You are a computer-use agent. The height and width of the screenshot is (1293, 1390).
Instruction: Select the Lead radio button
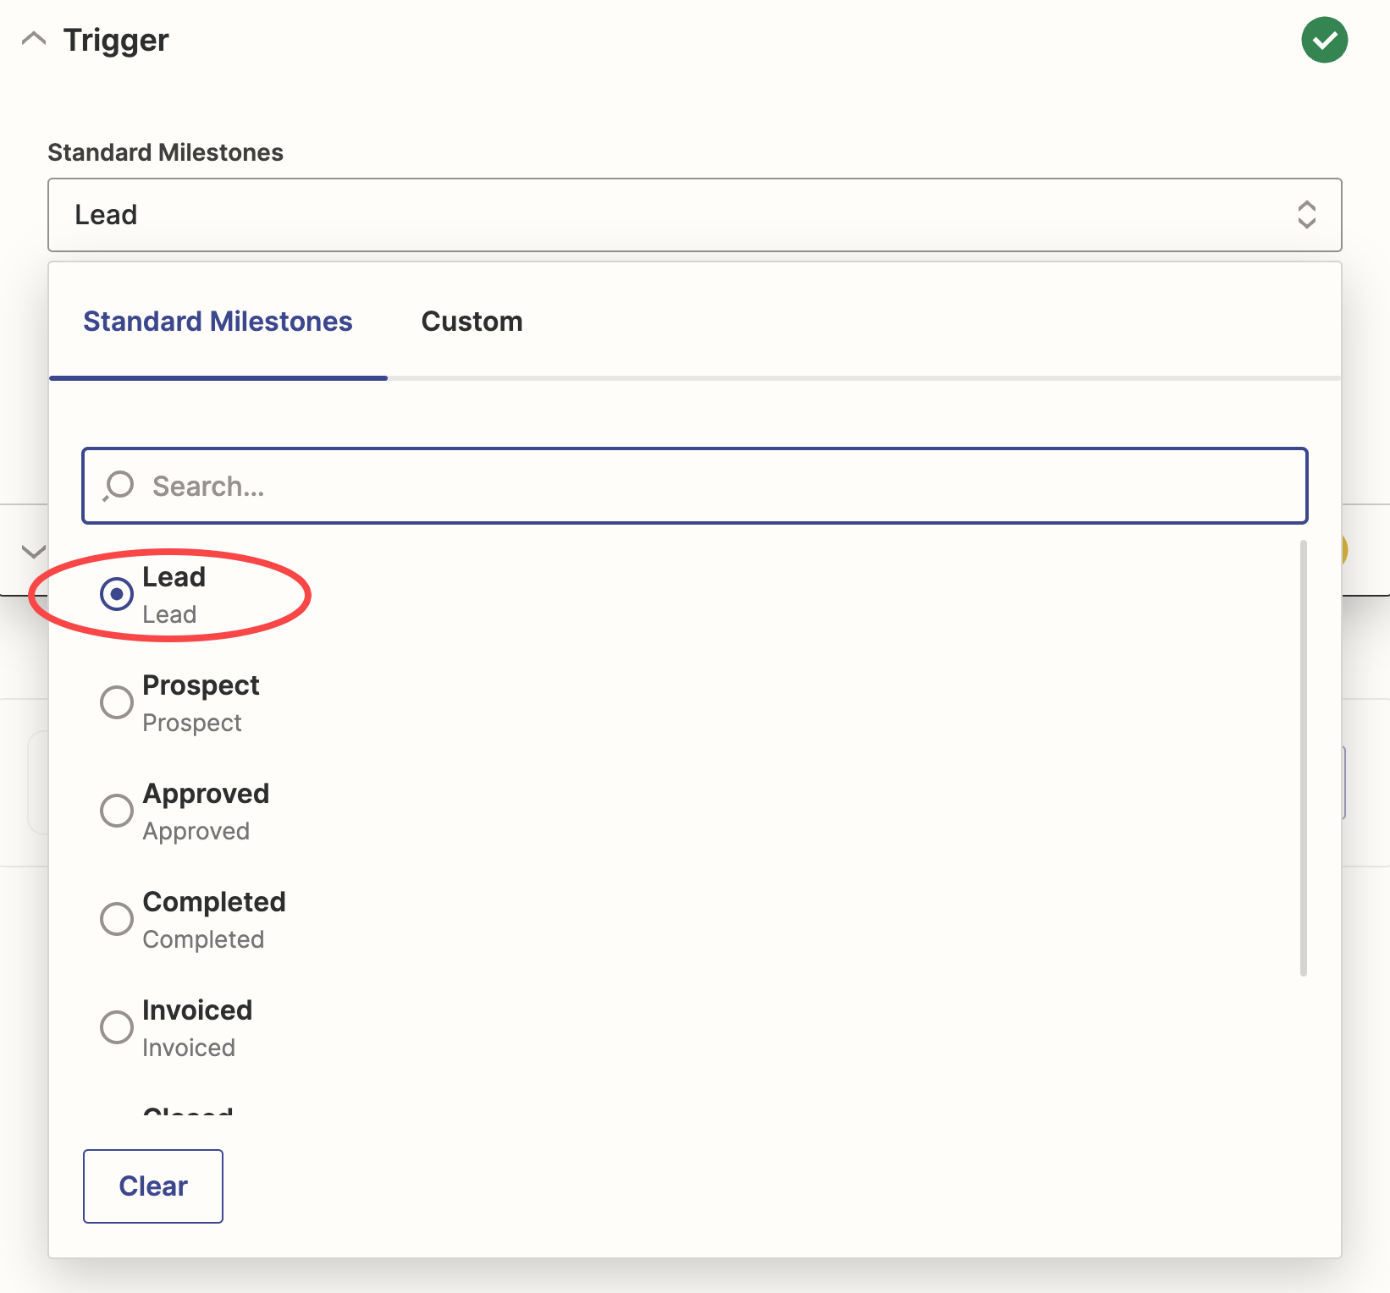tap(117, 594)
